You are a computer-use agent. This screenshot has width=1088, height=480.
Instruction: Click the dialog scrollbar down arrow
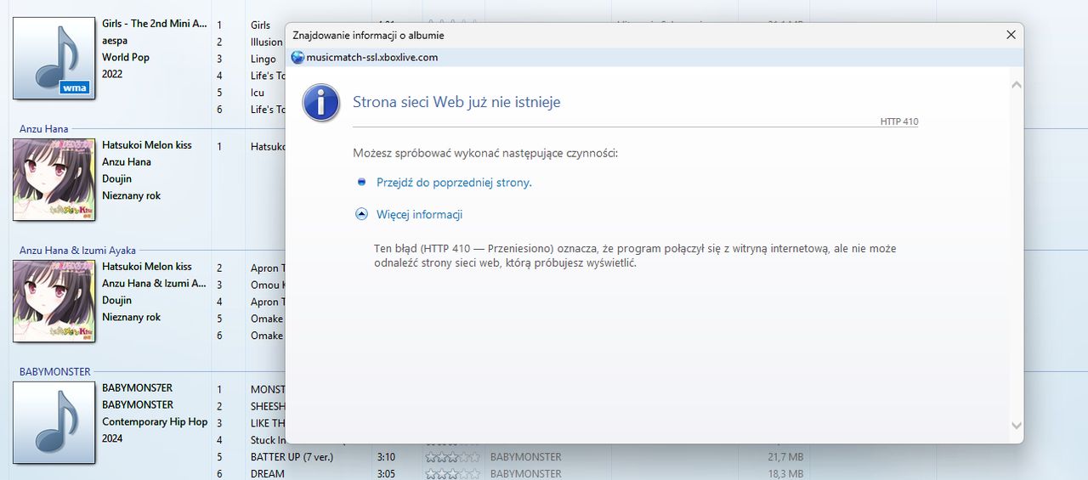(1017, 425)
